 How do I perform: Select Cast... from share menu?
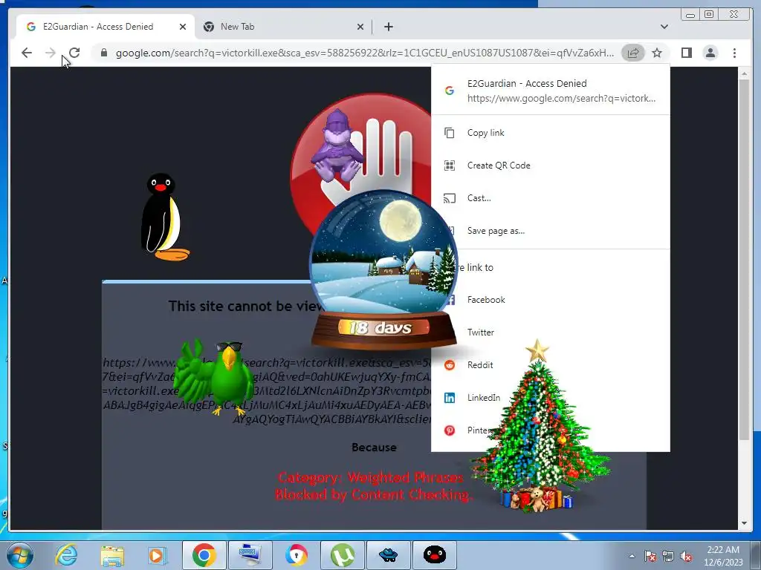coord(551,197)
